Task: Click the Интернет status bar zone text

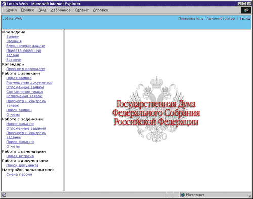Action: (195, 195)
